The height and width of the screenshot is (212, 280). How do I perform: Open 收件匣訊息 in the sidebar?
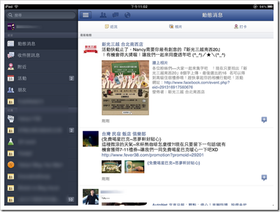pos(41,55)
